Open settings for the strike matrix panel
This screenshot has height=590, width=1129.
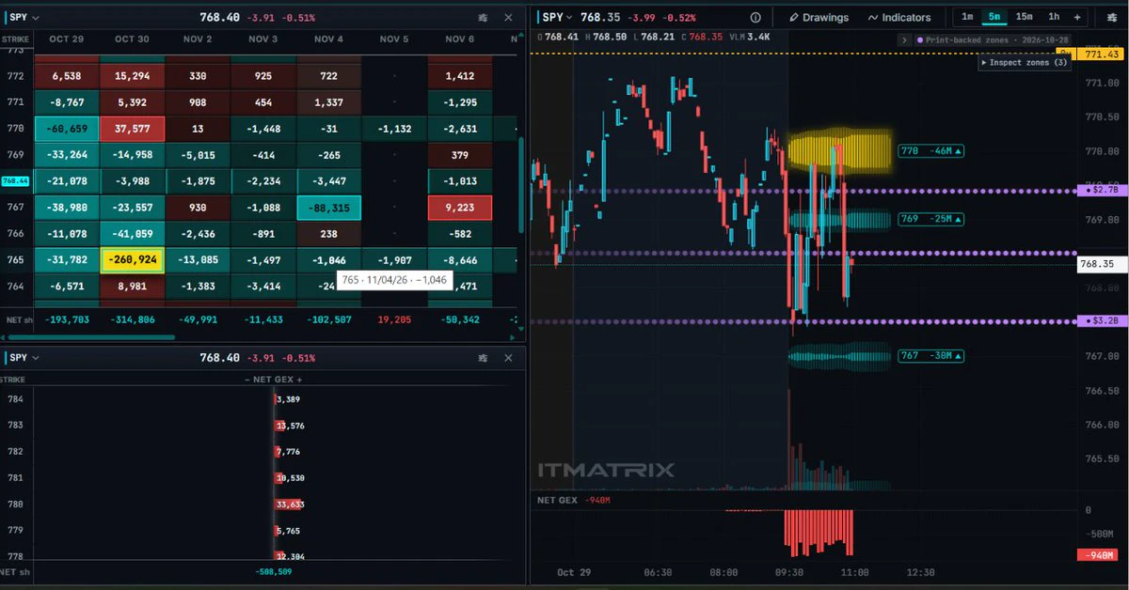coord(483,17)
